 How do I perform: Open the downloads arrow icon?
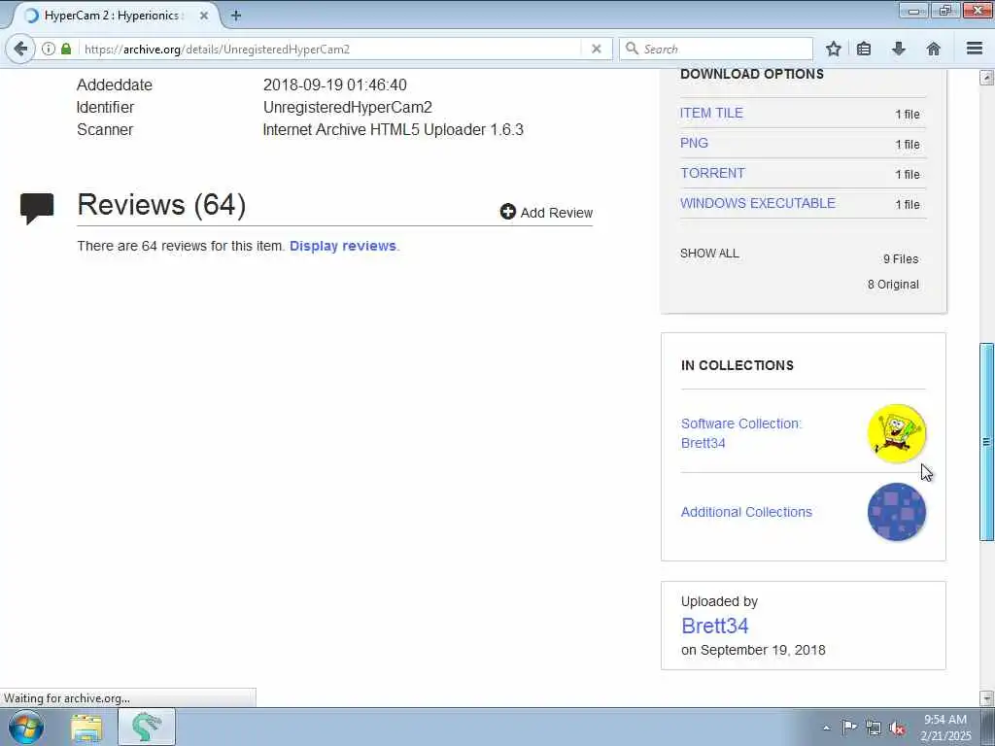(x=899, y=49)
